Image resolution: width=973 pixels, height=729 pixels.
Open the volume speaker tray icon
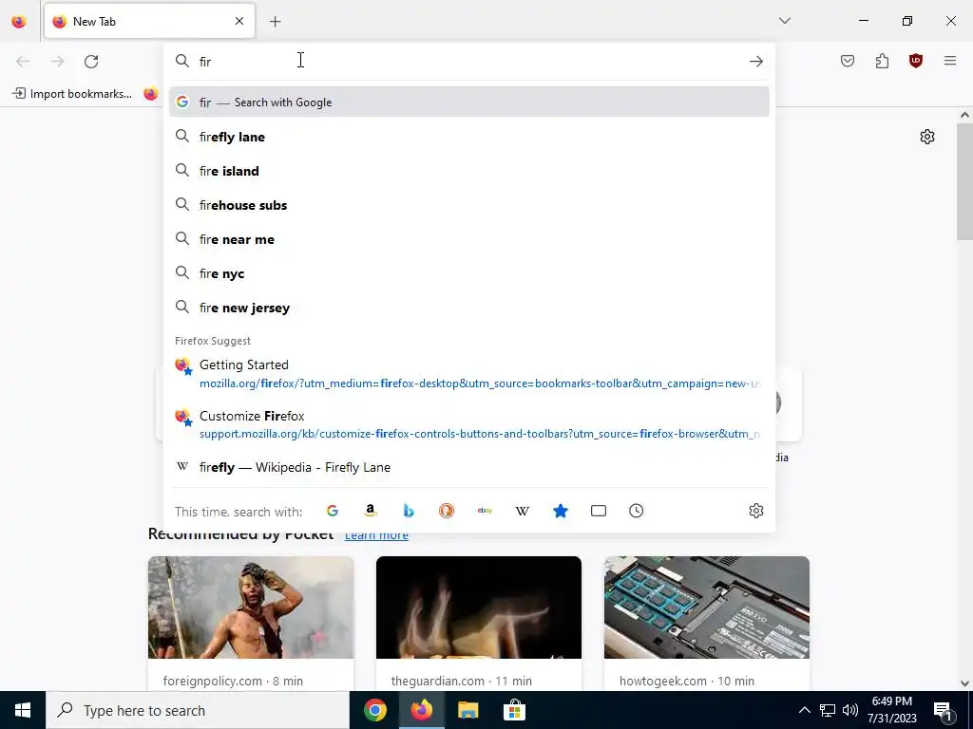850,710
